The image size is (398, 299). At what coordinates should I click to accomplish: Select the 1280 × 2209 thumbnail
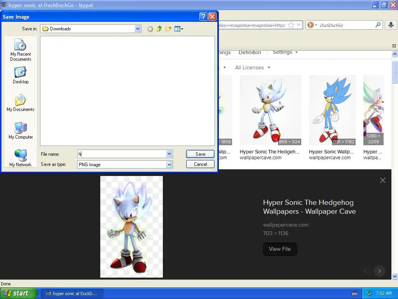[374, 110]
